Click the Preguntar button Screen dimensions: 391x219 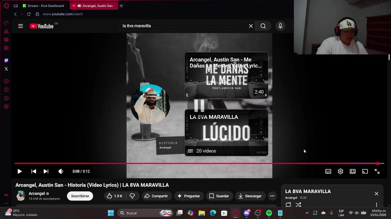coord(189,196)
